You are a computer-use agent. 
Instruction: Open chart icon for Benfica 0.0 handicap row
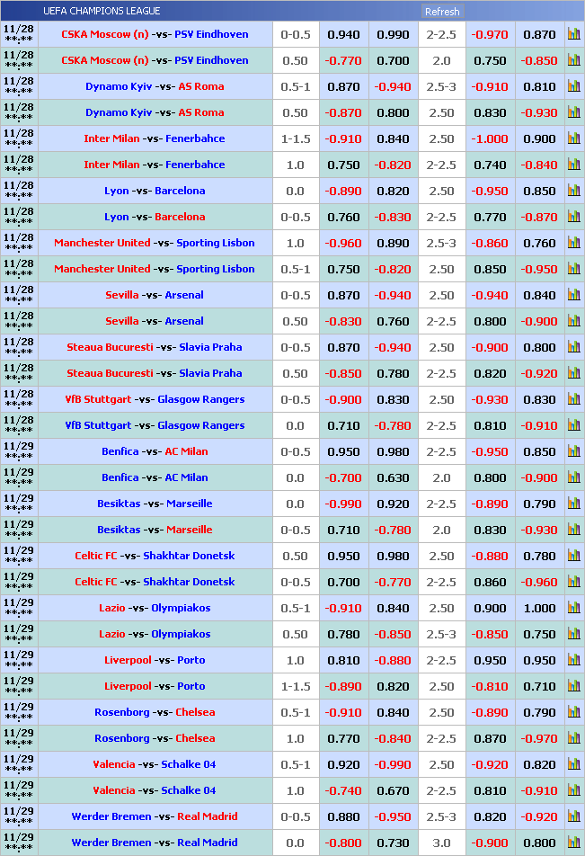[573, 477]
